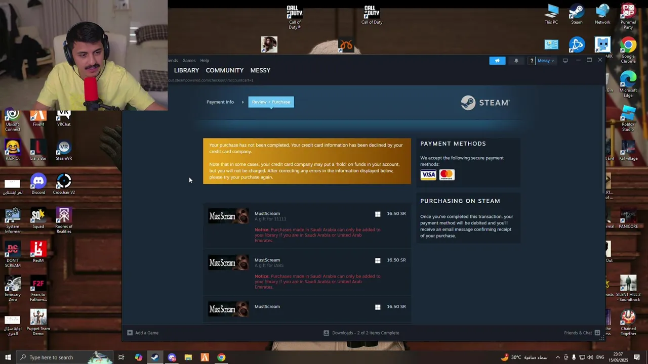Open File Explorer from the taskbar
This screenshot has height=364, width=648.
point(188,357)
